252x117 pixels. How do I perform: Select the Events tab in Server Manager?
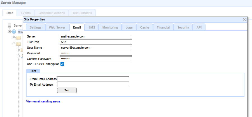click(x=26, y=13)
